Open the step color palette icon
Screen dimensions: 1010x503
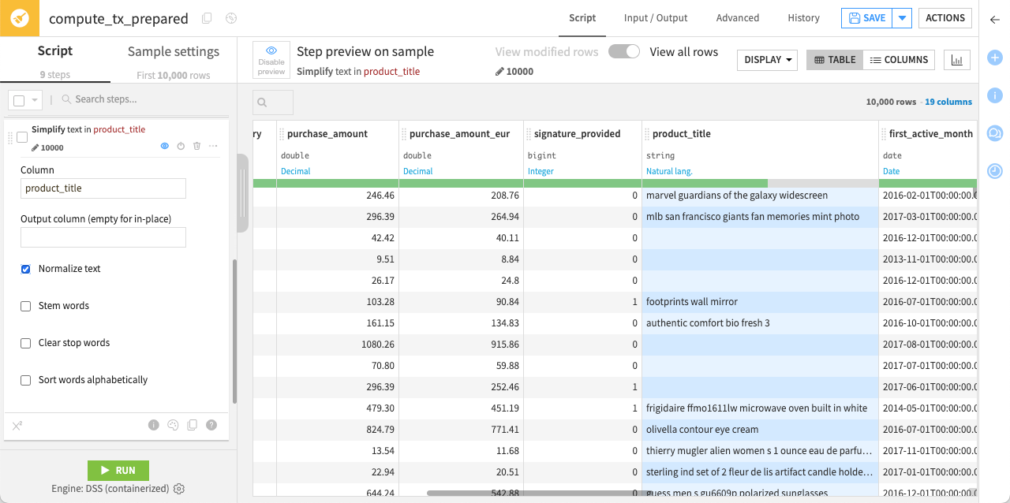[x=174, y=425]
